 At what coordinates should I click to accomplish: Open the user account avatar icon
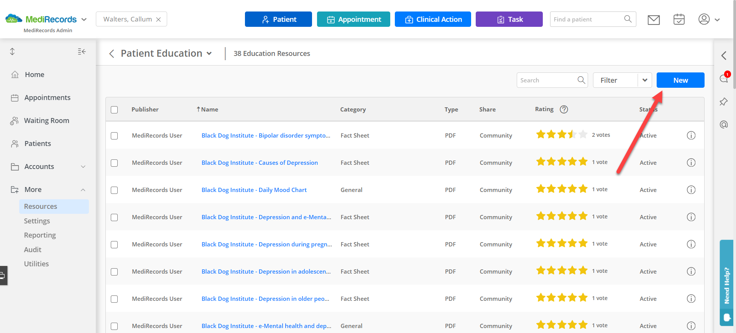[x=704, y=19]
